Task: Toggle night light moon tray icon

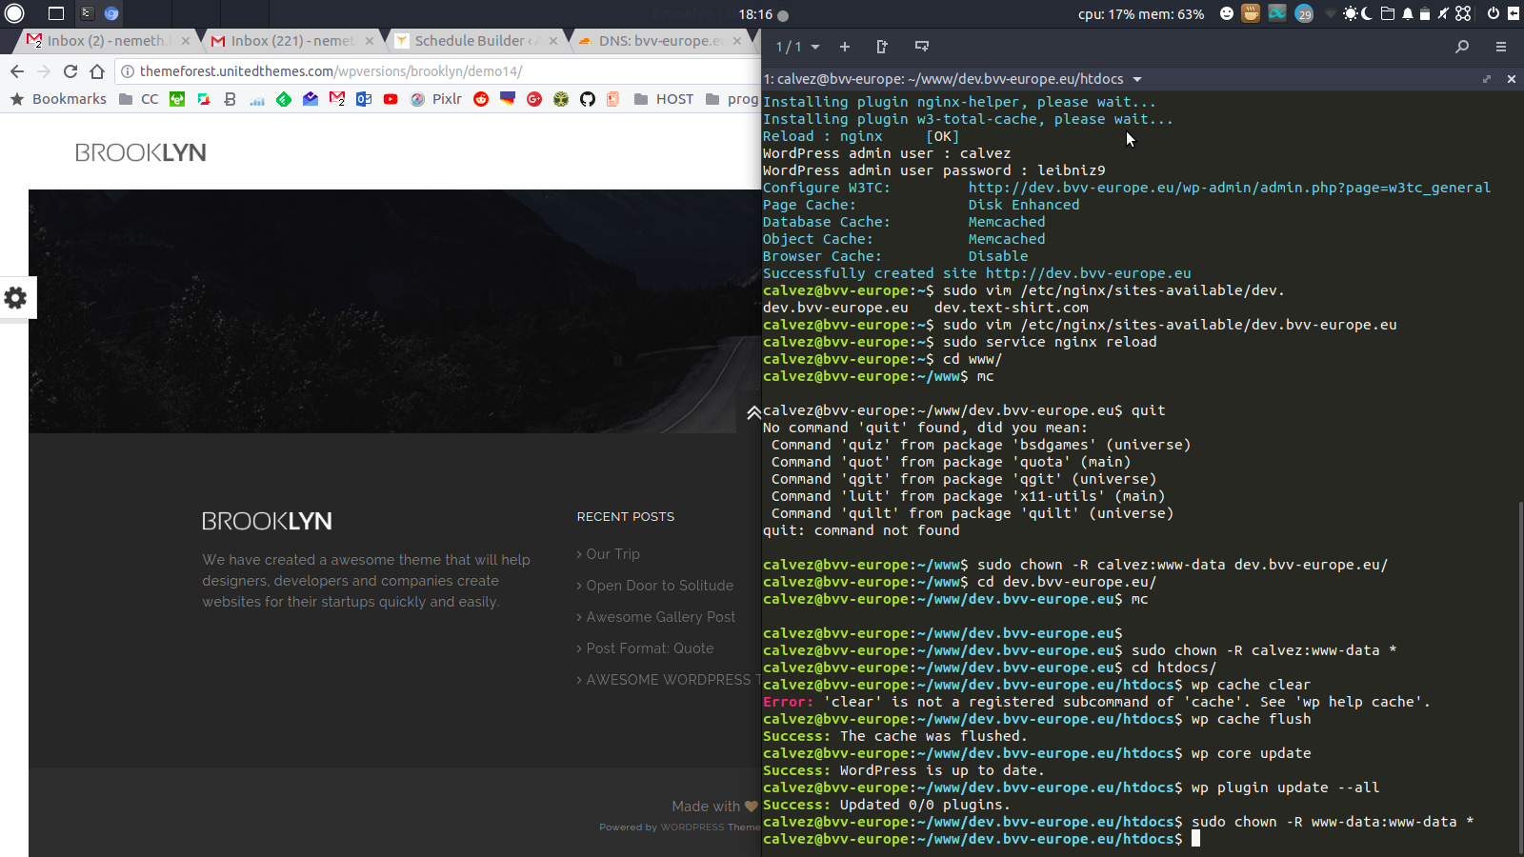Action: (1367, 13)
